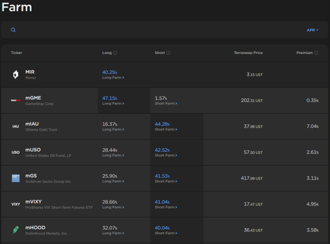Open the APR sort dropdown

point(313,30)
